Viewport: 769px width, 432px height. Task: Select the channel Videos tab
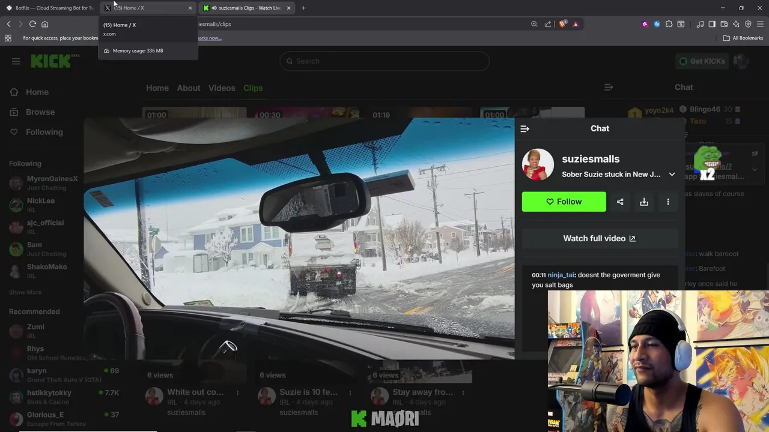[222, 88]
